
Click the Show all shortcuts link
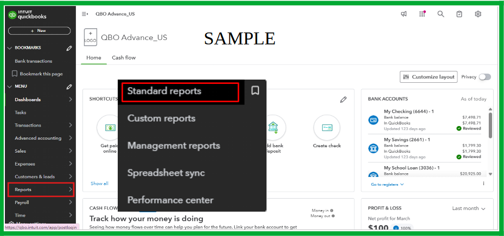point(99,183)
